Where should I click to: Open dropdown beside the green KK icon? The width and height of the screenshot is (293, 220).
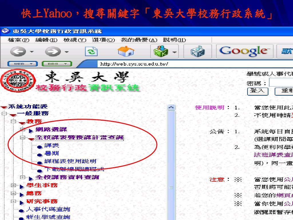click(x=174, y=52)
